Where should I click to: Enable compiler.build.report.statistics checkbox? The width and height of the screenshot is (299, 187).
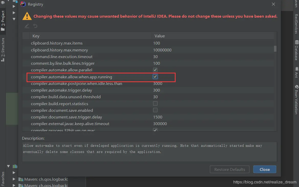pos(155,103)
